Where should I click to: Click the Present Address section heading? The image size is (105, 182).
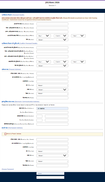click(11, 69)
